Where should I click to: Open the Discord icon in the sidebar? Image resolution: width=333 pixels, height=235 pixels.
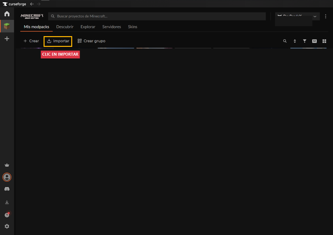pos(7,189)
